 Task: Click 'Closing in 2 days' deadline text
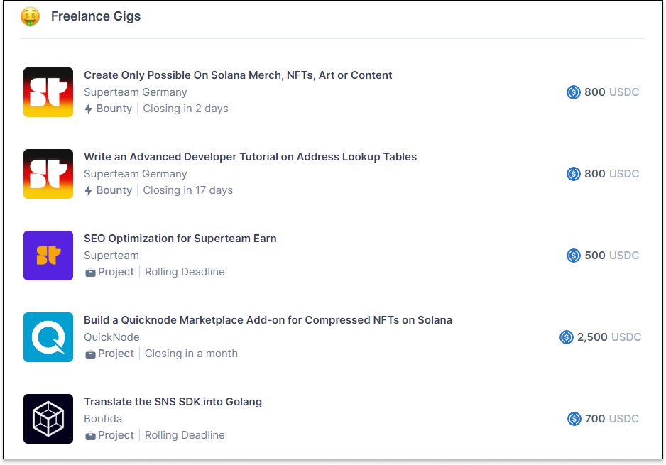[185, 109]
